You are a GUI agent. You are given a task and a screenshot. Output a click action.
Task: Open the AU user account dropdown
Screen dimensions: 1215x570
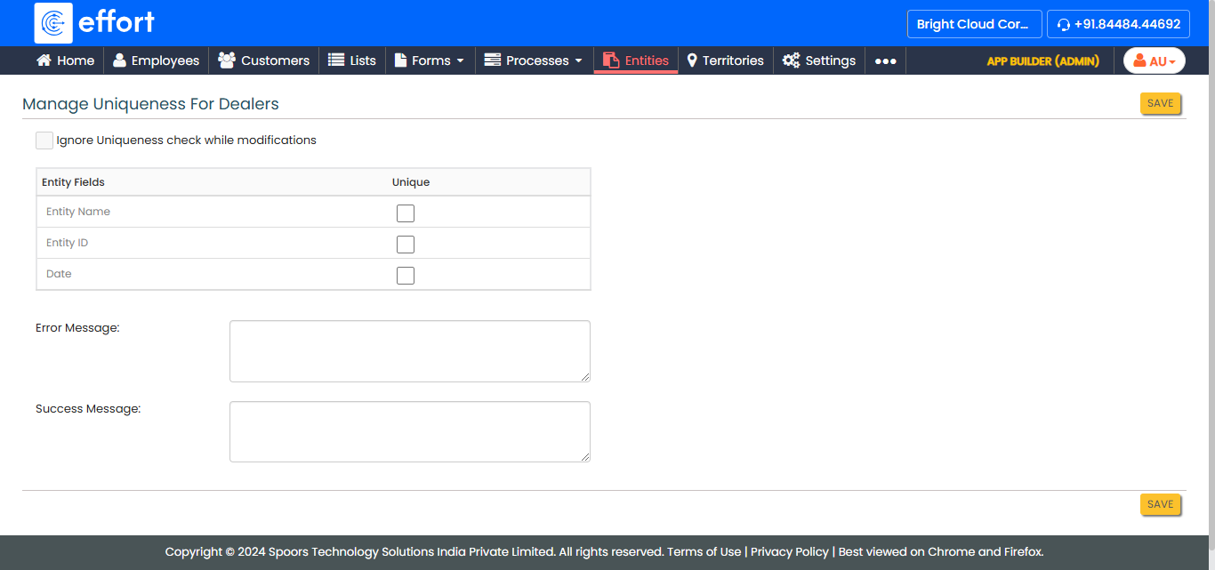[1154, 61]
